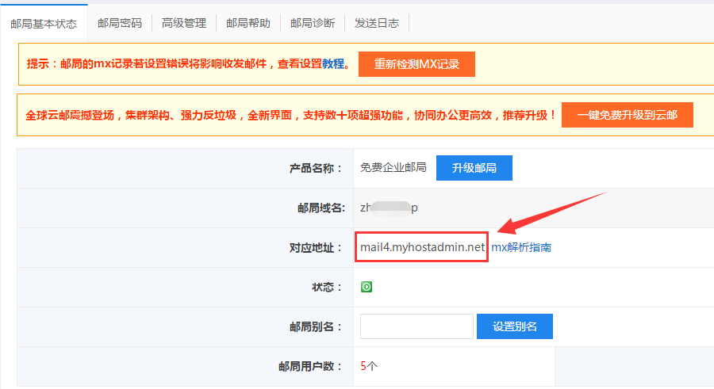The image size is (714, 389).
Task: Go to the 高级管理 tab
Action: 184,23
